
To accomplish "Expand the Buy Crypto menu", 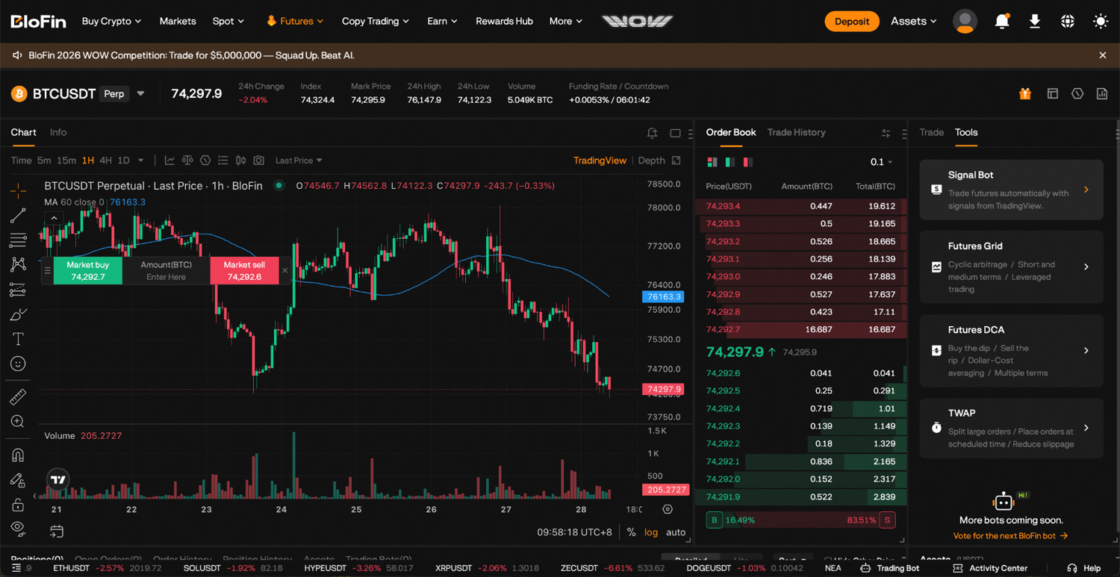I will 111,22.
